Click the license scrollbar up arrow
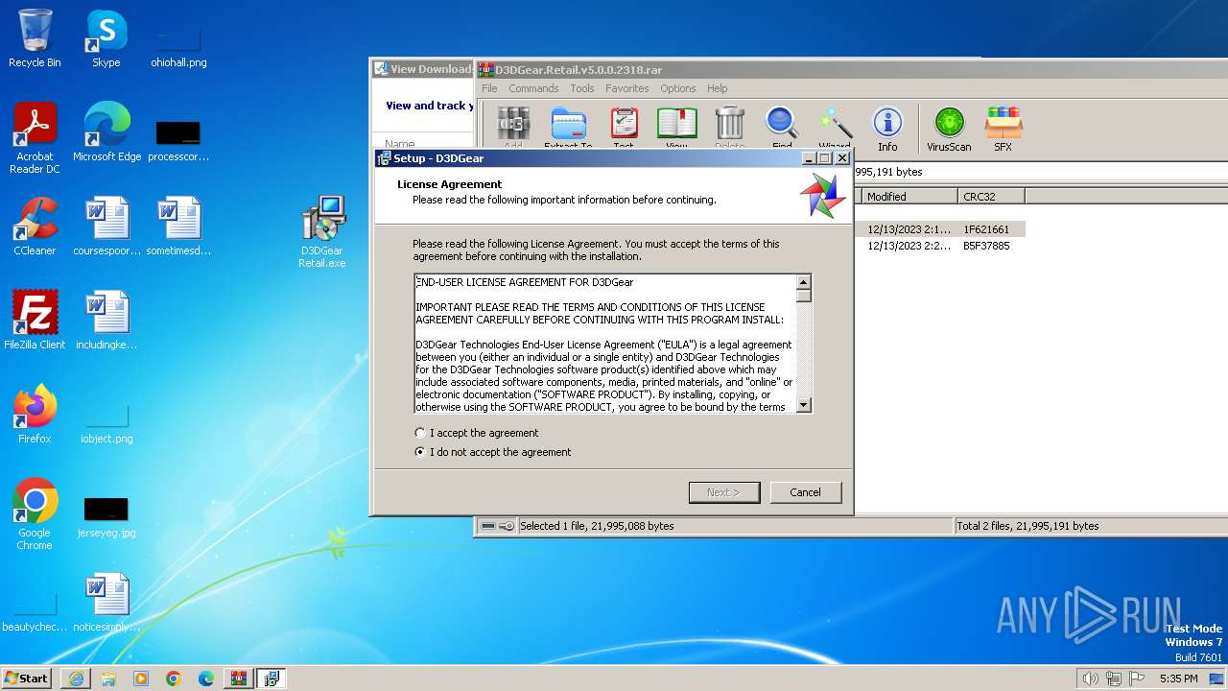 pyautogui.click(x=804, y=282)
